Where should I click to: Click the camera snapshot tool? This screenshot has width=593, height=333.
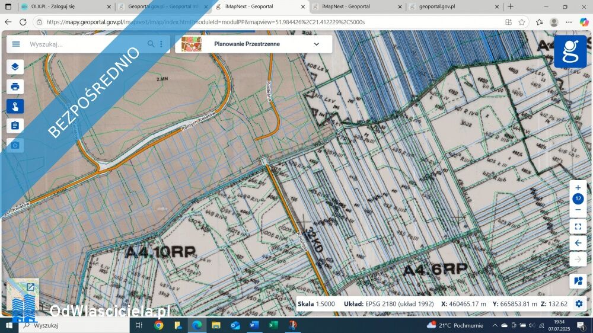tap(15, 145)
